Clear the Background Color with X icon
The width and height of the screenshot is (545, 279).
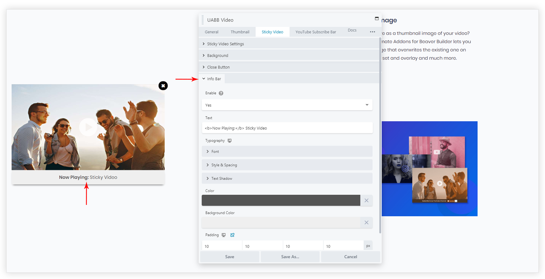point(366,222)
